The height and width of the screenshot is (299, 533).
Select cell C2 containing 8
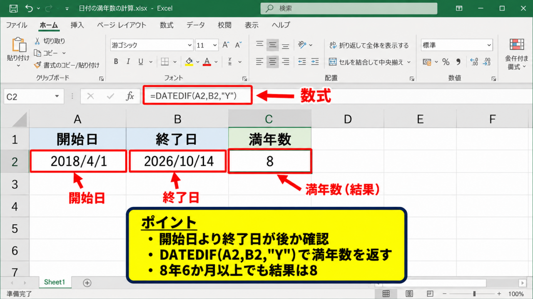pos(270,162)
